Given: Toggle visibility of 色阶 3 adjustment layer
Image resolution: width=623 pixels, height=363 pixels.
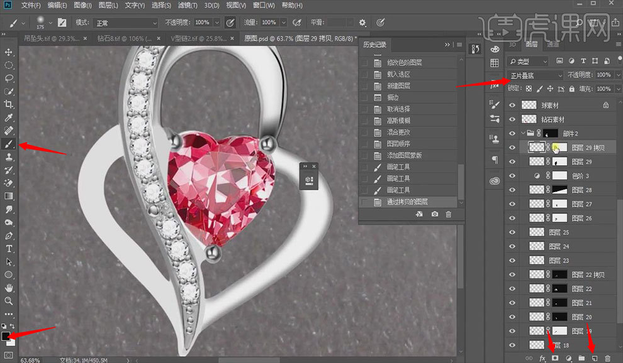Looking at the screenshot, I should [x=512, y=176].
